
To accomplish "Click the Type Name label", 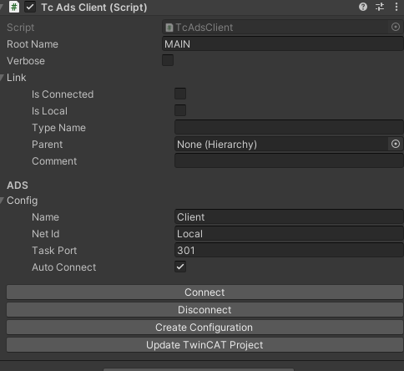I will (58, 128).
